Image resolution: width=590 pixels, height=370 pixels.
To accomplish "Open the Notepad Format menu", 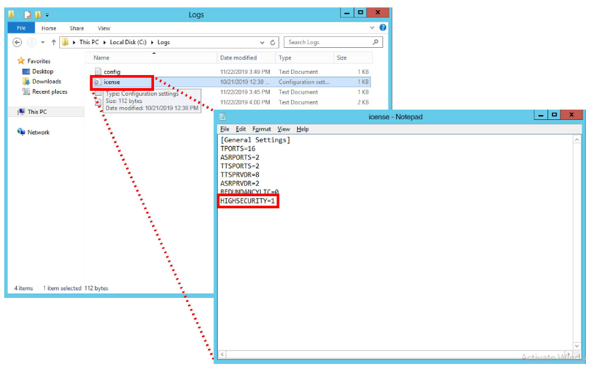I will tap(261, 129).
